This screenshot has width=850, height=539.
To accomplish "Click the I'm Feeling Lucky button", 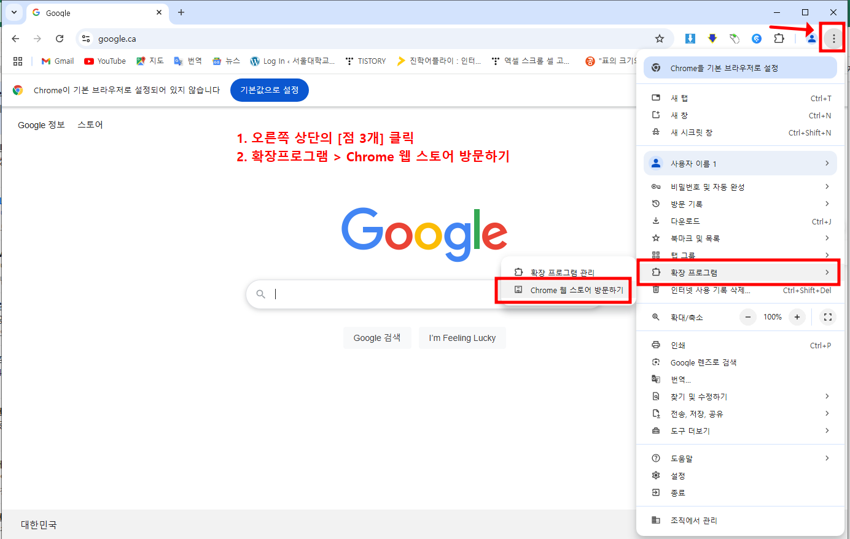I will click(x=462, y=338).
